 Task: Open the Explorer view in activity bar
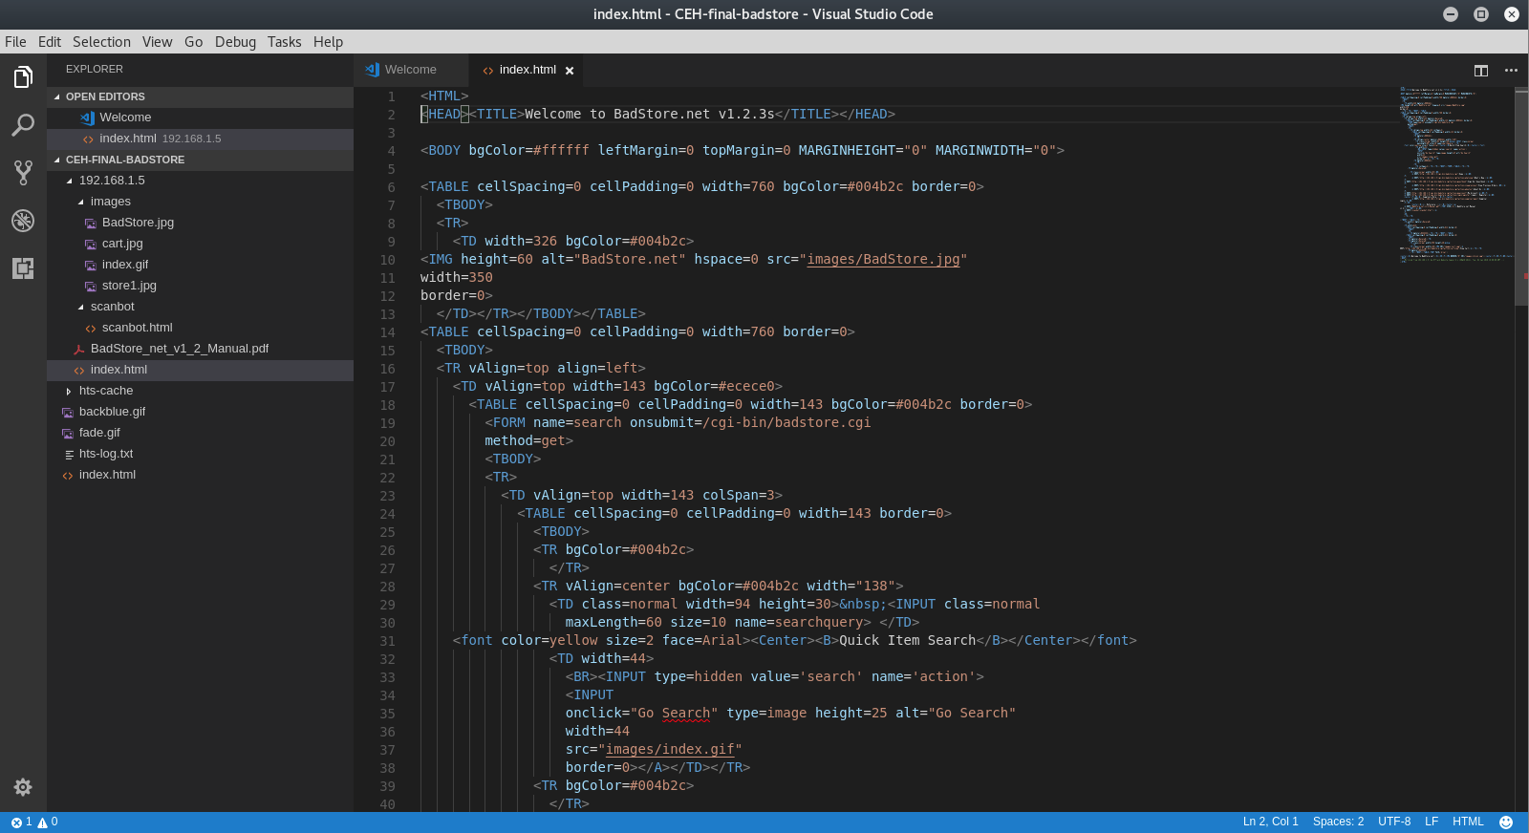pos(23,77)
